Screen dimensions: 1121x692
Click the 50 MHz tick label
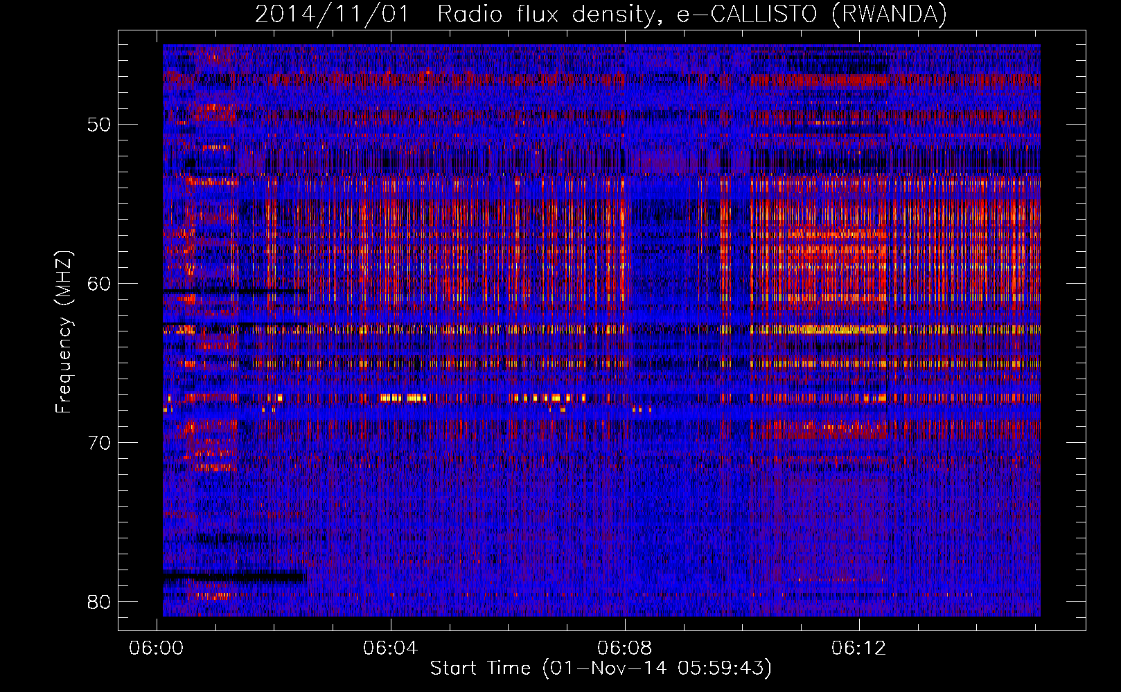99,125
